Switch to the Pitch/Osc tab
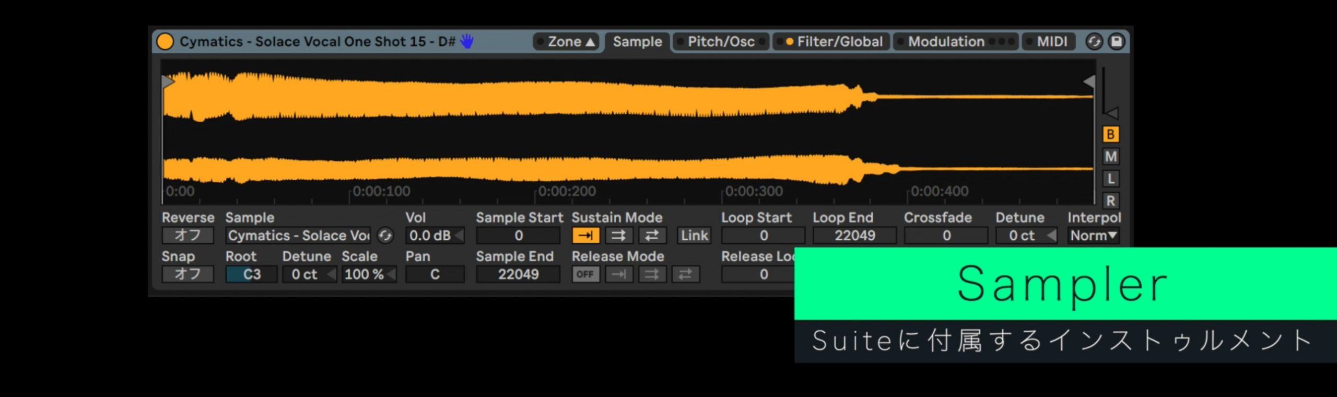The height and width of the screenshot is (397, 1337). pos(721,41)
